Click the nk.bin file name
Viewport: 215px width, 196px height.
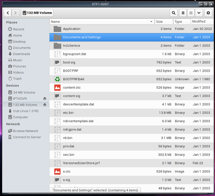68,138
